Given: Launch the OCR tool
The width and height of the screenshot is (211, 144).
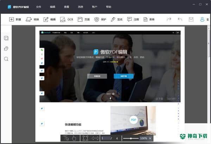Looking at the screenshot, I should pos(66,20).
